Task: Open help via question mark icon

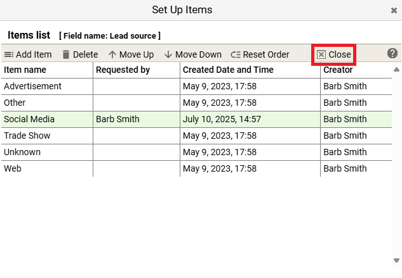Action: point(392,53)
